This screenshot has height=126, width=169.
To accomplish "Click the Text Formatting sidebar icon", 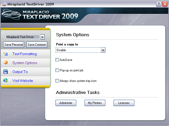I will (6, 54).
